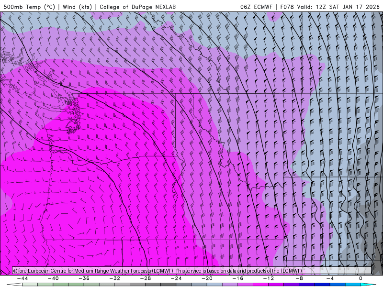Click the "Wind (kts)" header label

(77, 7)
